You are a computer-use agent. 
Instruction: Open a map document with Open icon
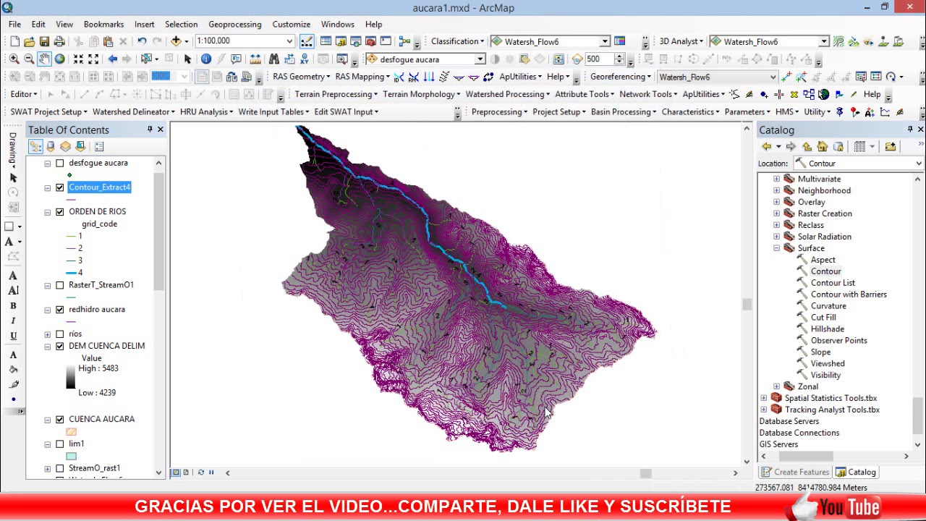click(x=29, y=41)
